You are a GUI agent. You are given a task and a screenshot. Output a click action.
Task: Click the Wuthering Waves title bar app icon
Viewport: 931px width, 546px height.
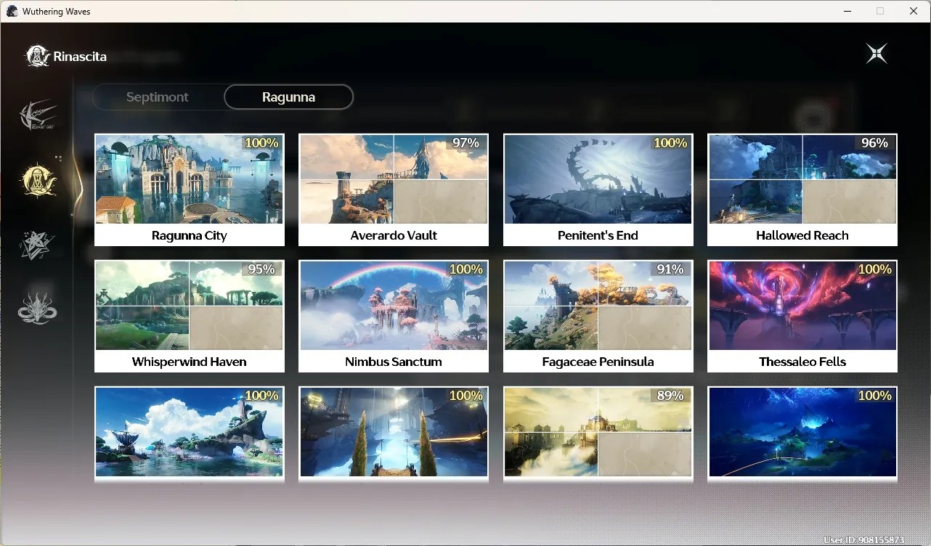pos(12,11)
